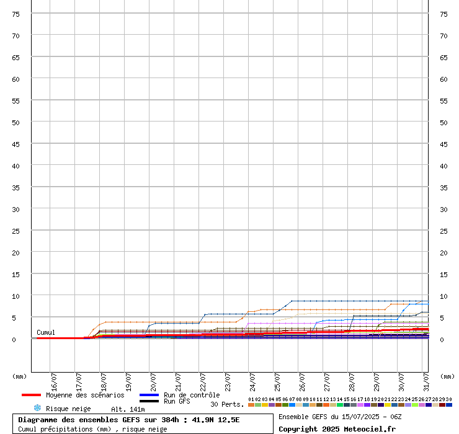Select perturbation 04 purple swatch
The width and height of the screenshot is (459, 434).
pyautogui.click(x=272, y=405)
